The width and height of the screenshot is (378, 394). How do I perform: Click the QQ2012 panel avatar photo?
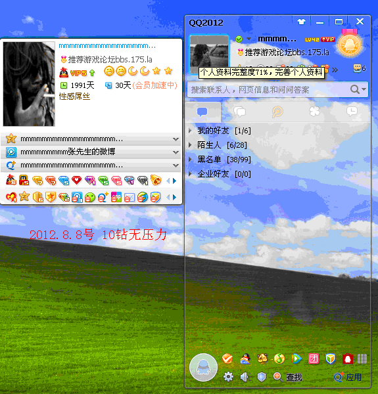pos(209,53)
